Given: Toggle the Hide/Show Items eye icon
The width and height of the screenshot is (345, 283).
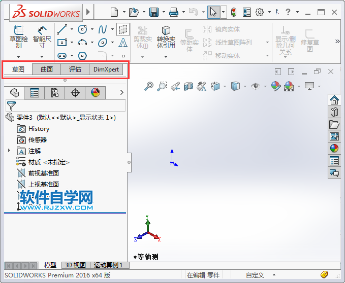Looking at the screenshot, I should [256, 86].
